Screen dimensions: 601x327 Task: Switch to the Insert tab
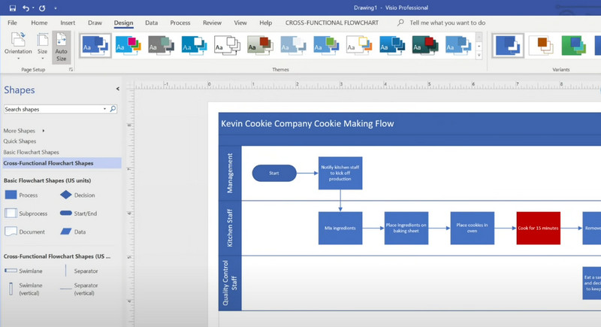(68, 23)
